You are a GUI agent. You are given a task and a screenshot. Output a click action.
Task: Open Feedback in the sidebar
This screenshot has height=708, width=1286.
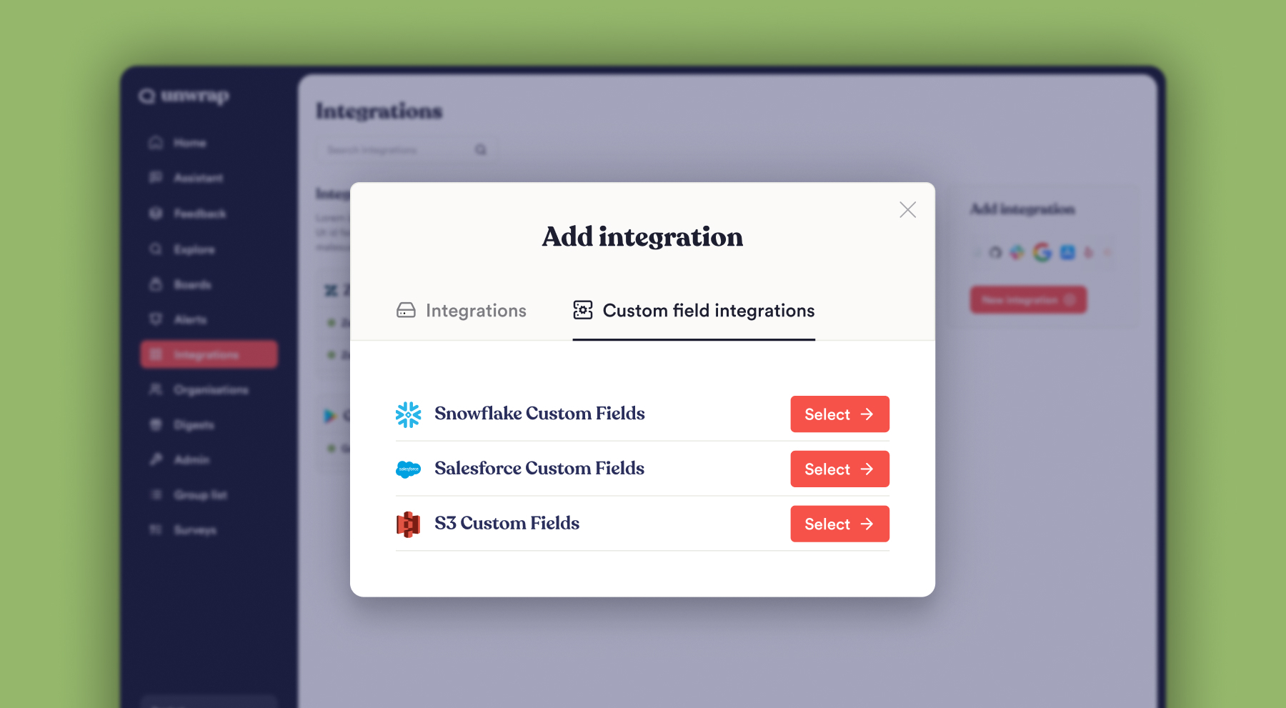[x=199, y=214]
